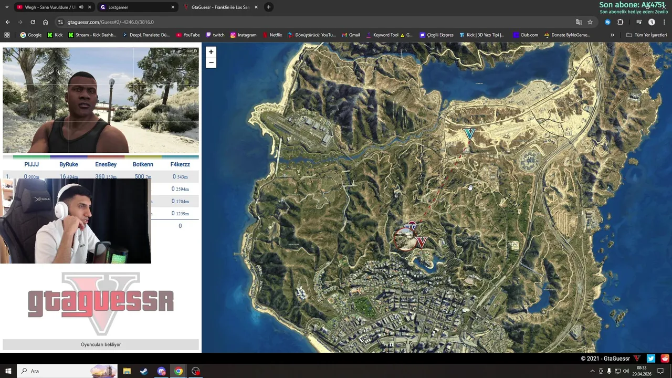Click the GtaGuessr logo image
This screenshot has height=378, width=672.
pyautogui.click(x=101, y=303)
